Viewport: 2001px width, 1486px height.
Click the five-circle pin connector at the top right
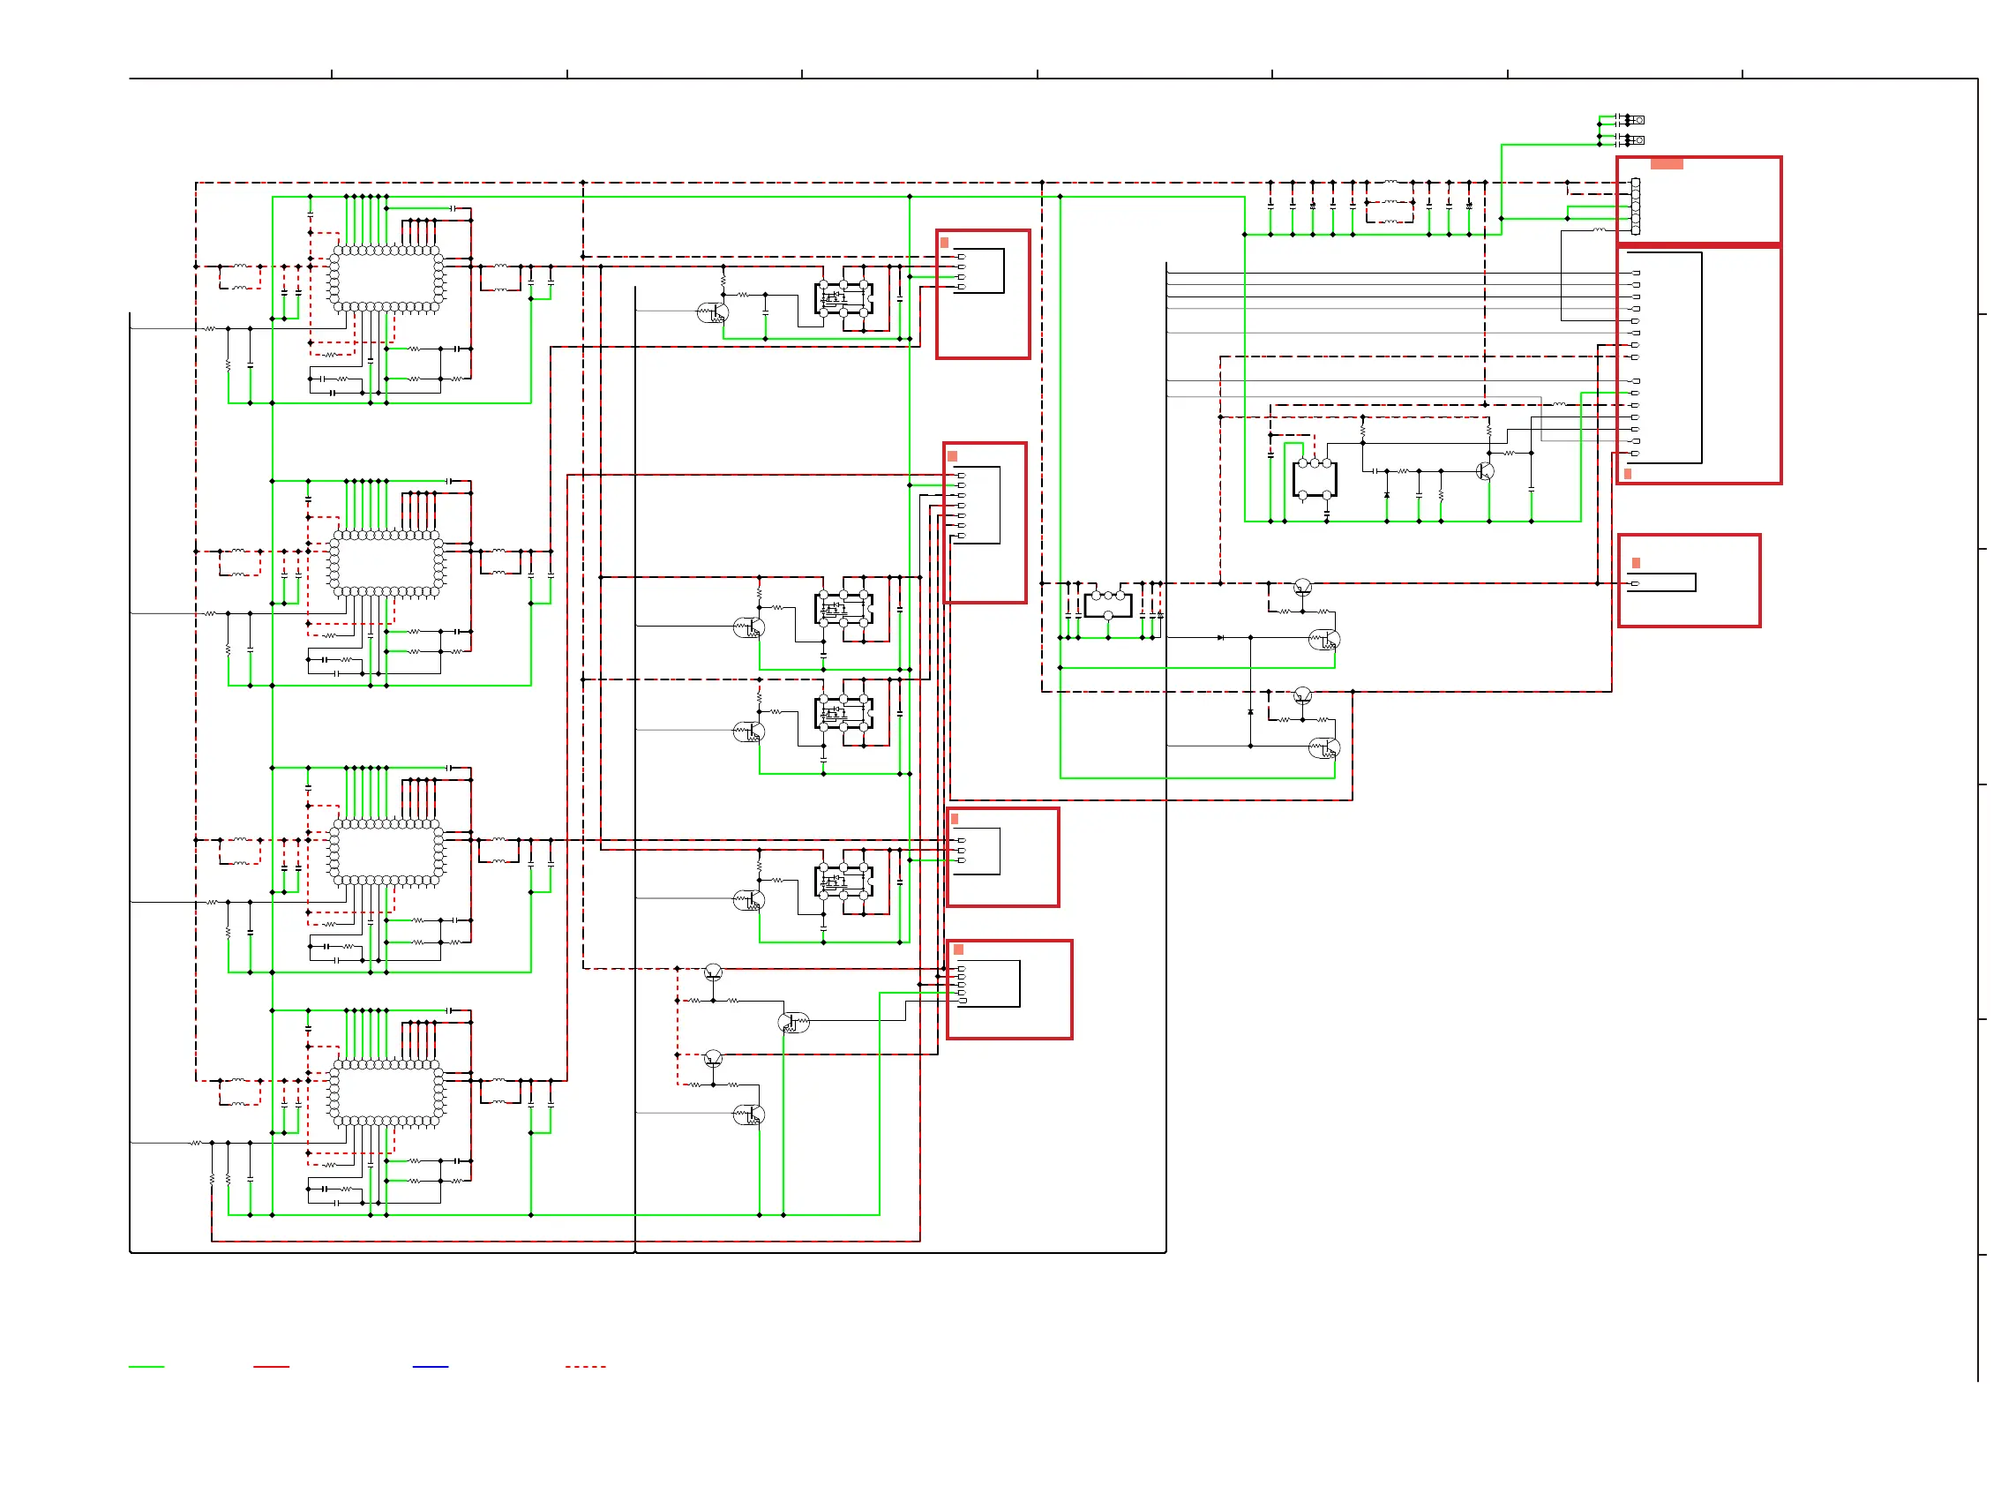[1636, 206]
